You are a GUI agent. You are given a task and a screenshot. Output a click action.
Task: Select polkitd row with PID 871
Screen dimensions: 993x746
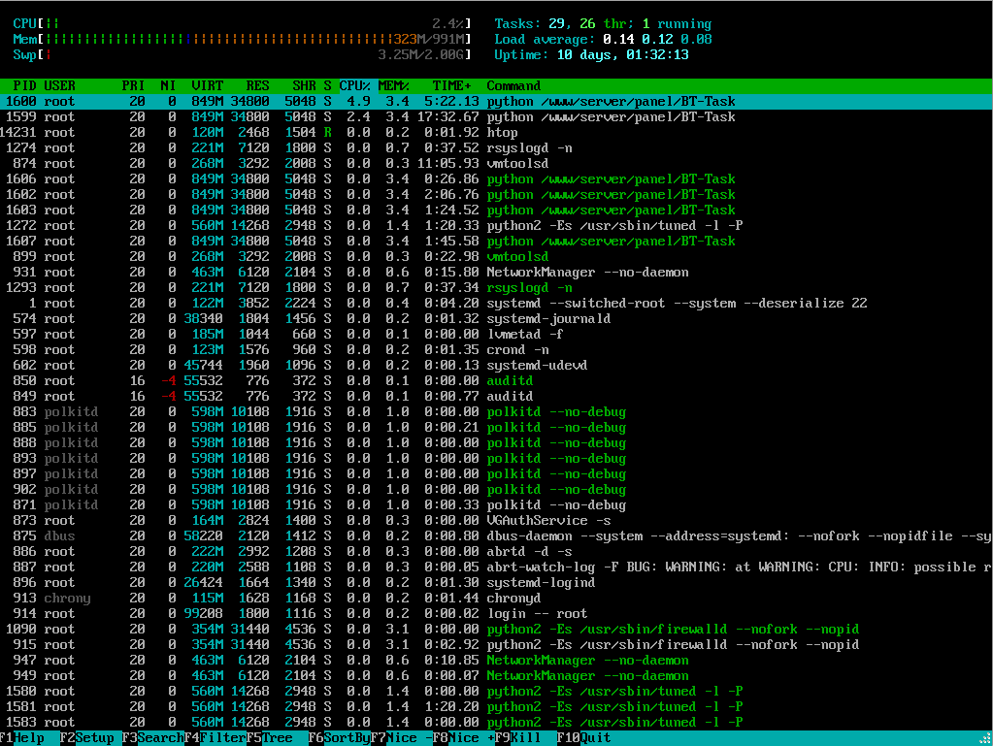point(496,504)
